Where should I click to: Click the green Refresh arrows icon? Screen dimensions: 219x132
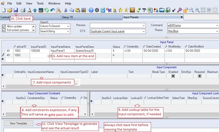point(47,10)
